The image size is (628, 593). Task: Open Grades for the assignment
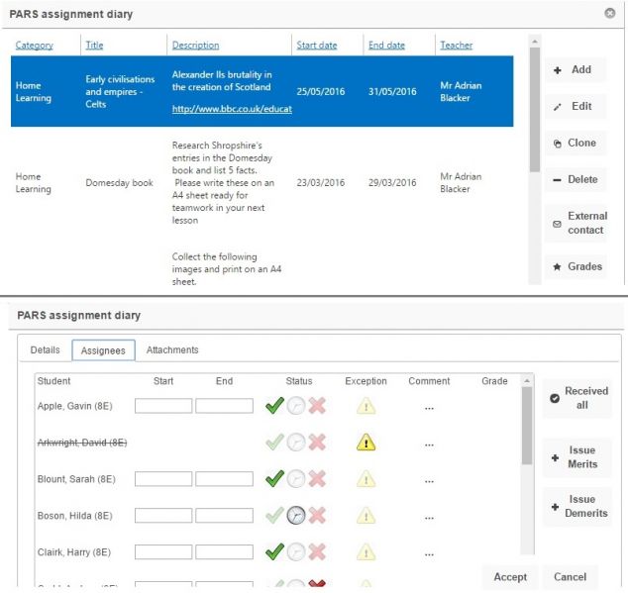pos(576,266)
